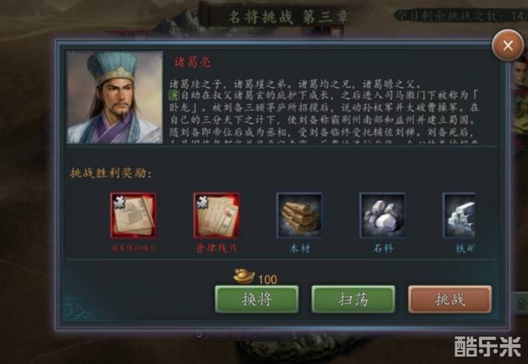Open the 诸葛亮 portrait image

115,97
